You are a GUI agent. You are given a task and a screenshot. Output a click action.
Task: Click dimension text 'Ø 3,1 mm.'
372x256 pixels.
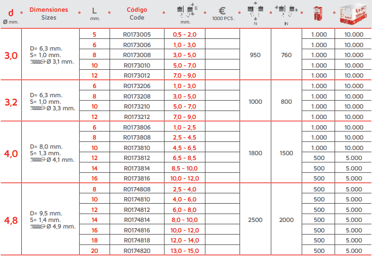click(60, 62)
